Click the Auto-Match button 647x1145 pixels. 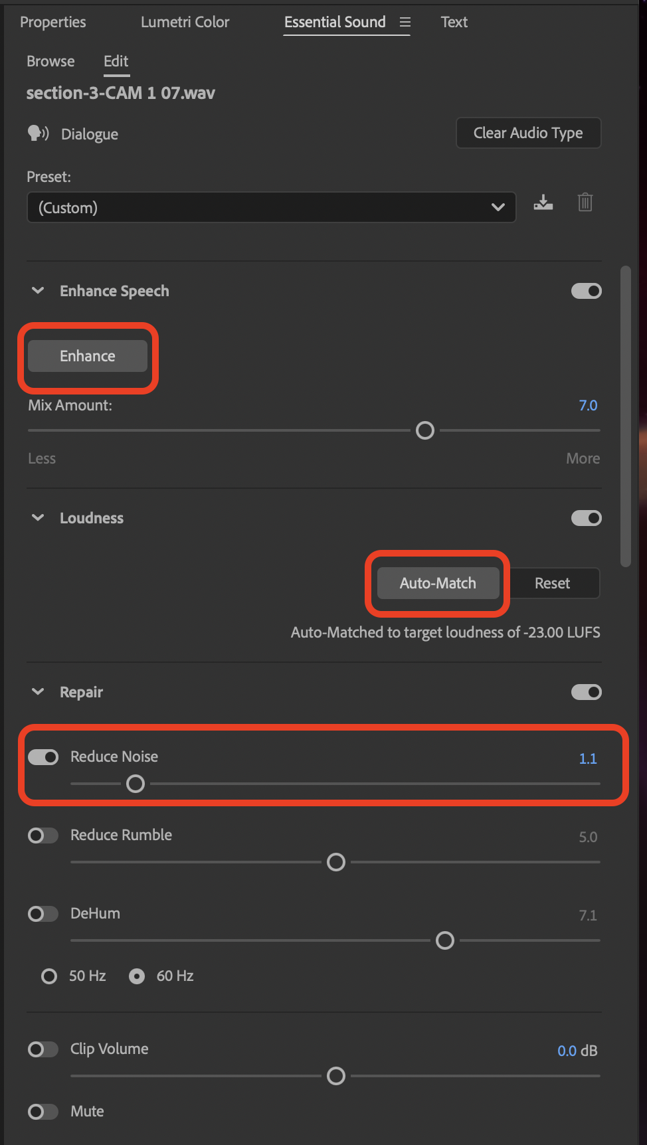(x=438, y=583)
